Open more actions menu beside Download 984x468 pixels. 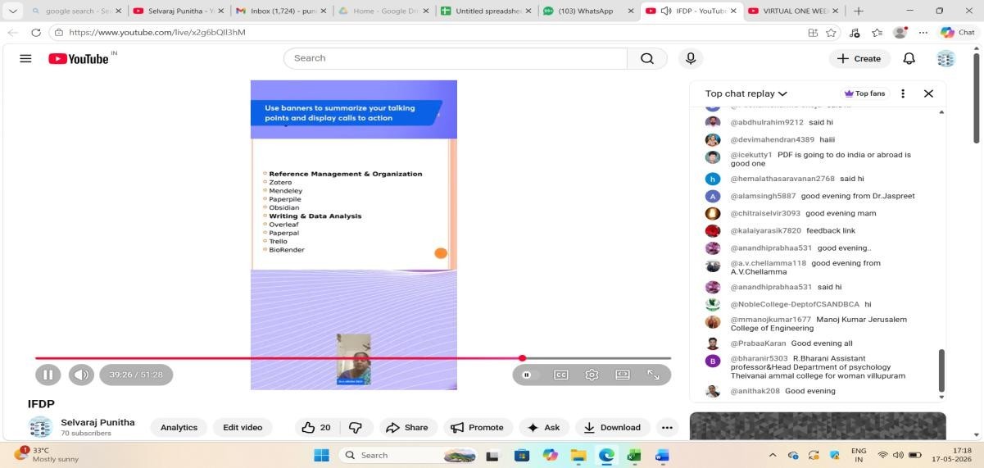667,427
